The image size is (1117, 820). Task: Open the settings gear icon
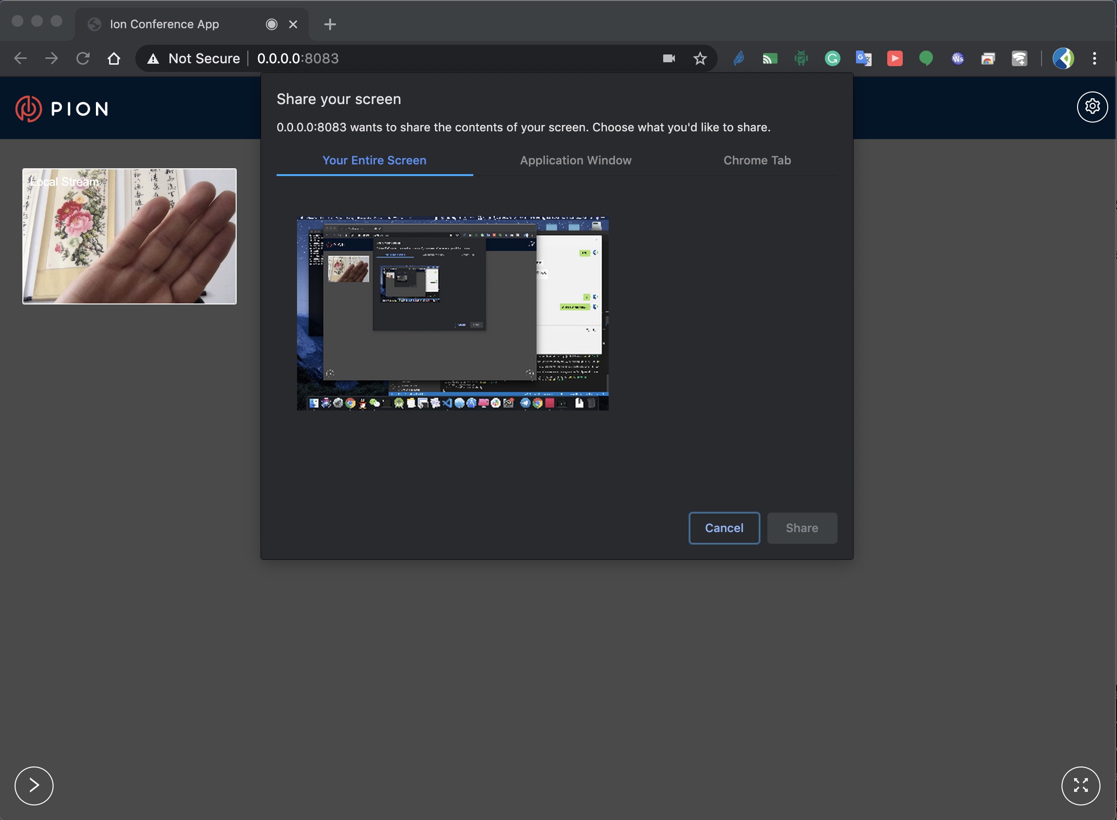point(1092,107)
